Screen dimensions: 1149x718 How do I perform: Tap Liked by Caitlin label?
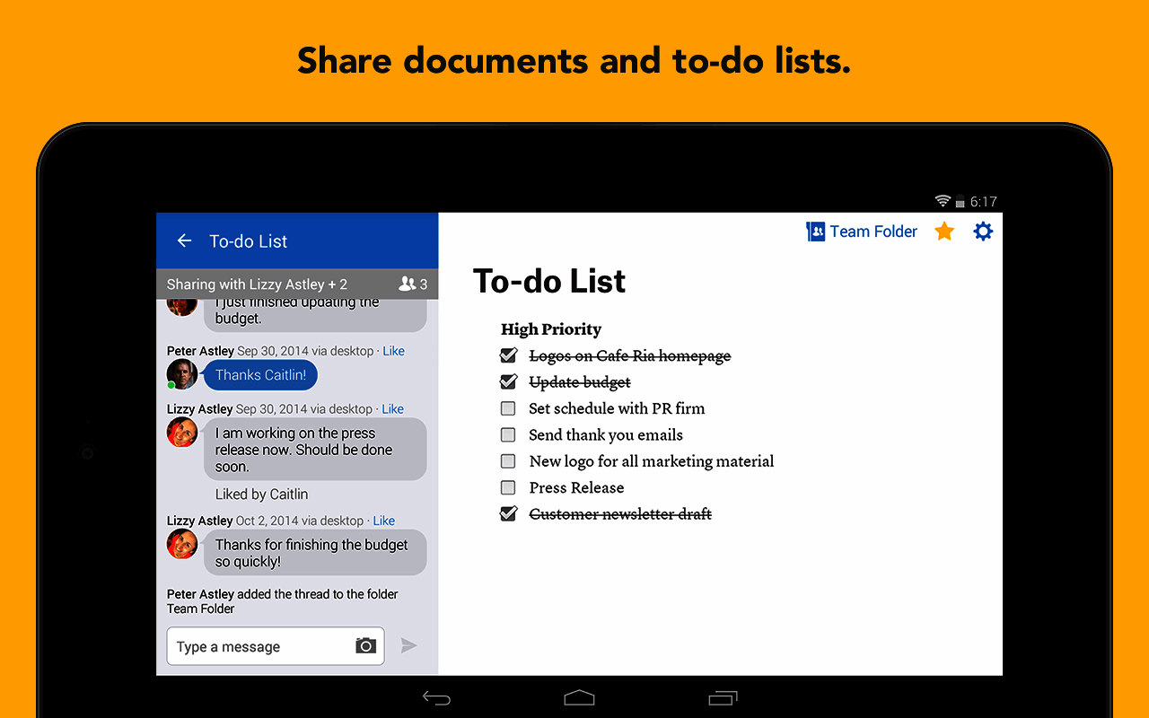(261, 494)
